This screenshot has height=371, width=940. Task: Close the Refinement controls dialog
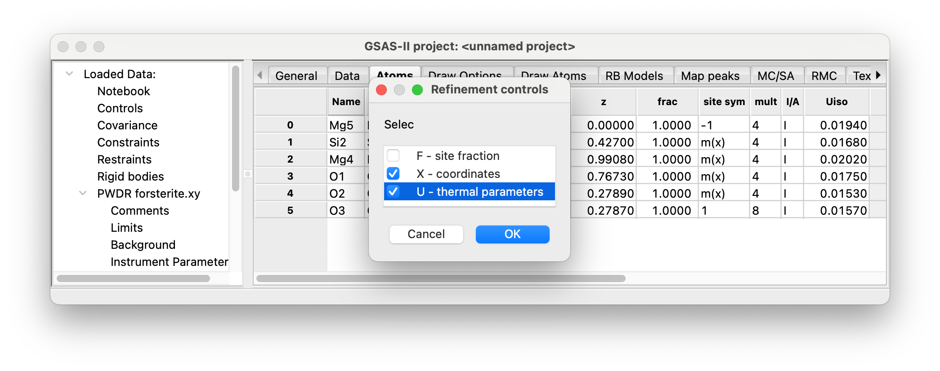(x=381, y=90)
